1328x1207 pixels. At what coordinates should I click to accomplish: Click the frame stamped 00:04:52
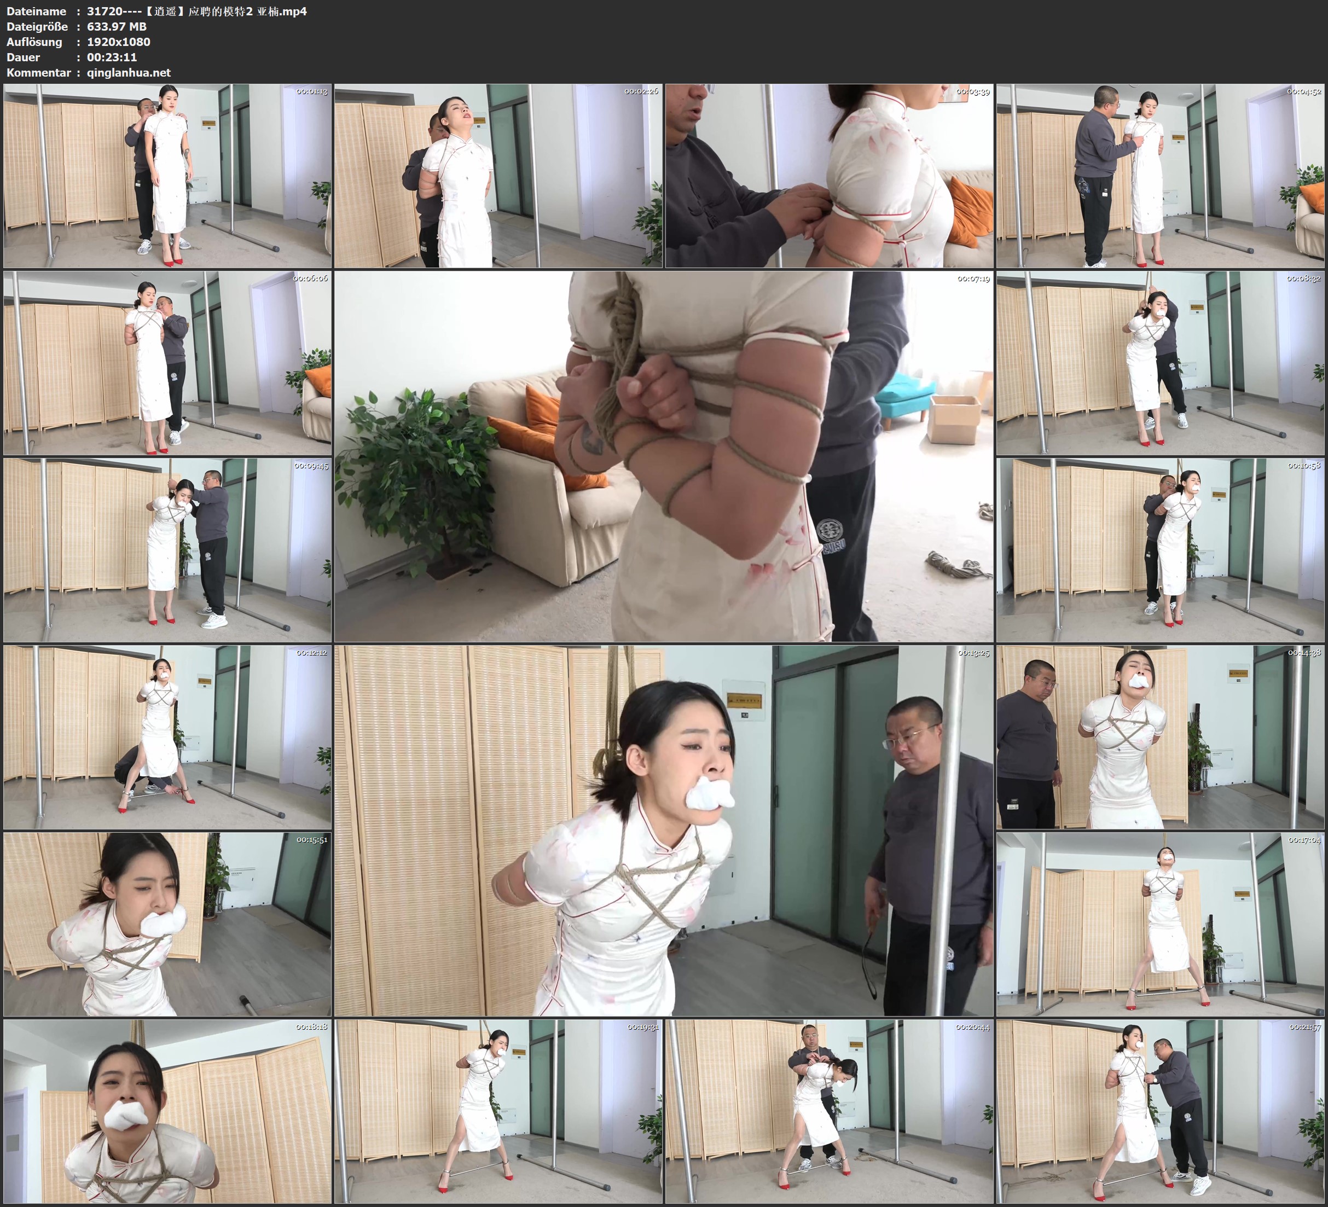(x=1160, y=175)
